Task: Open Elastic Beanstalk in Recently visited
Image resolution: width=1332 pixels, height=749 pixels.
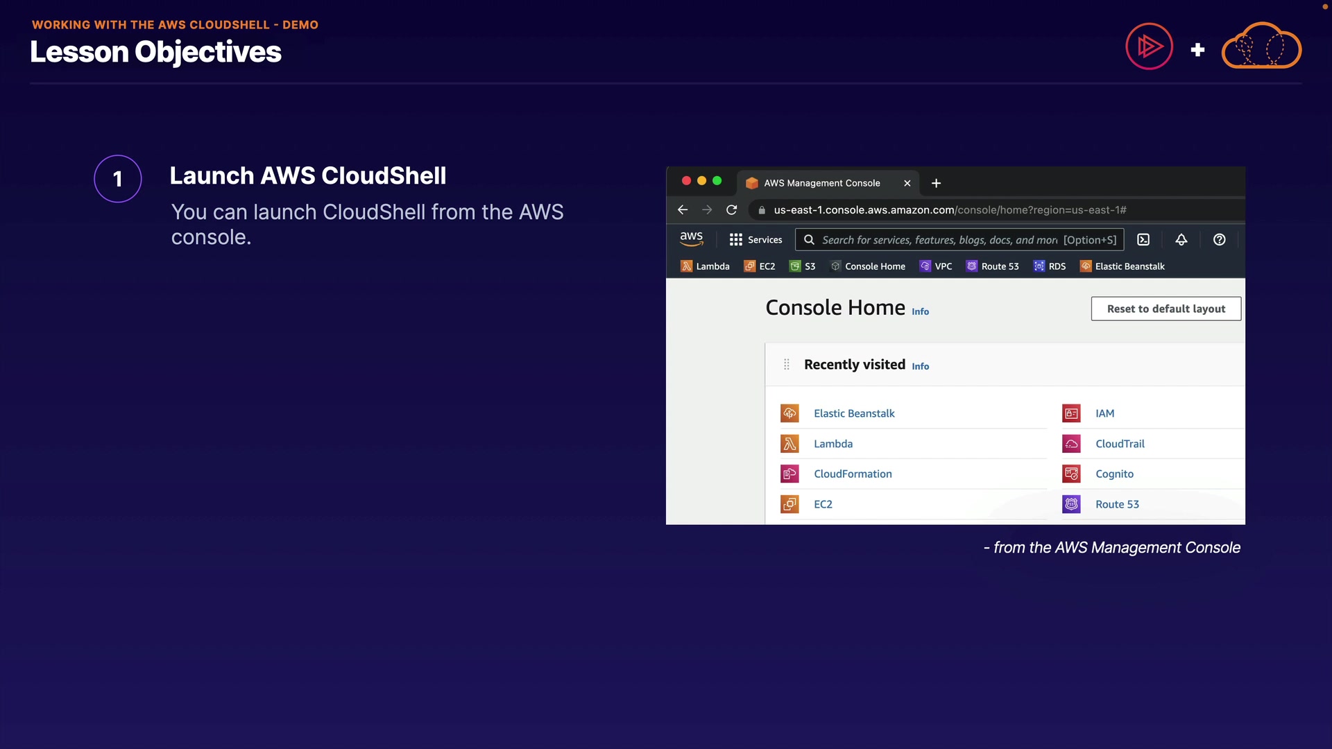Action: pos(854,413)
